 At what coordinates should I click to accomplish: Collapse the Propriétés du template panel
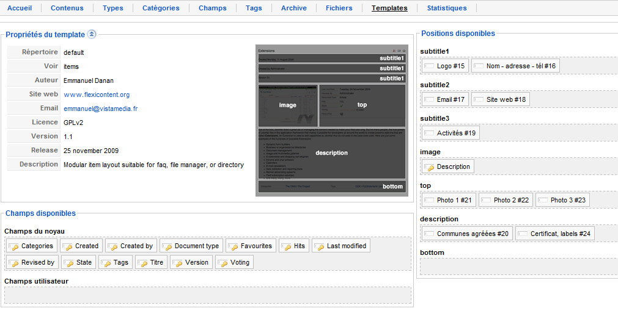click(92, 35)
